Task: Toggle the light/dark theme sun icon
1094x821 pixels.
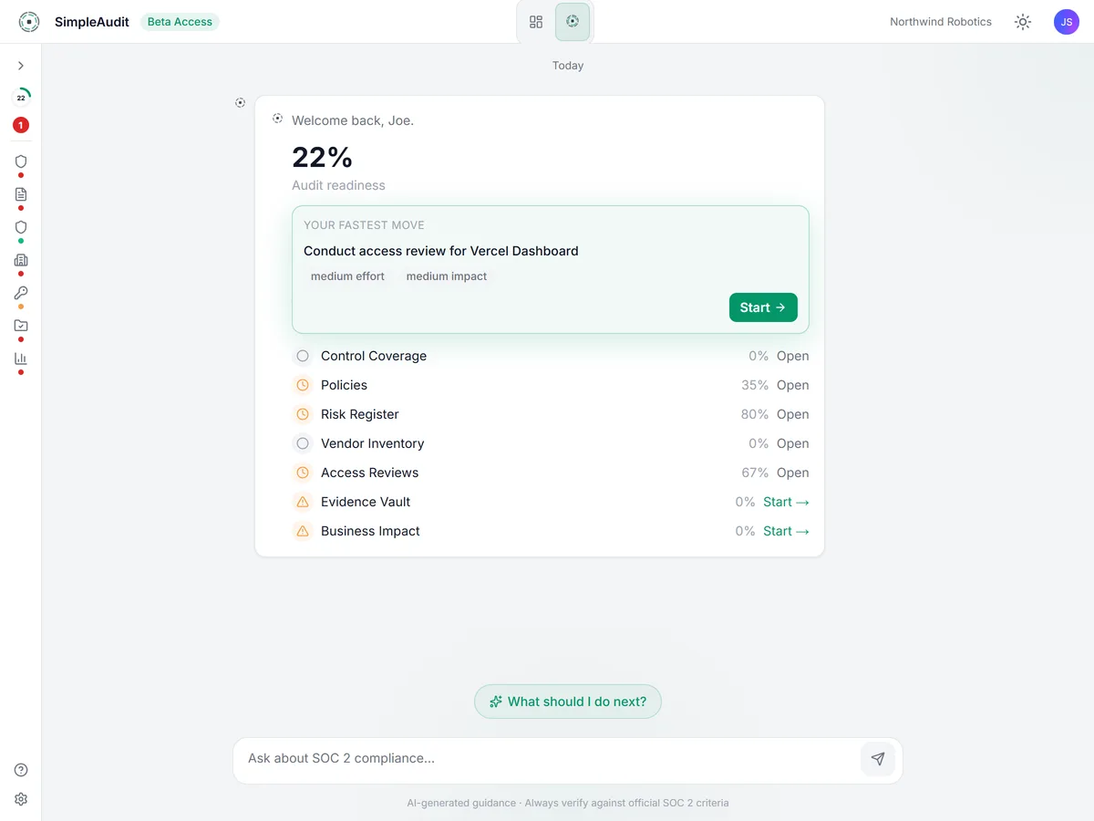Action: pyautogui.click(x=1023, y=22)
